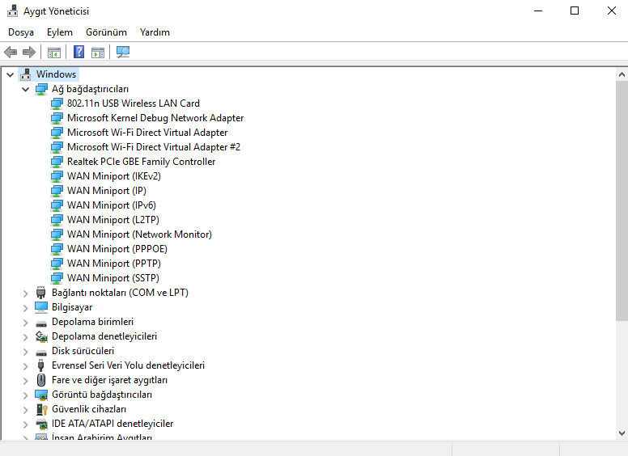The width and height of the screenshot is (628, 456).
Task: Click the show/hide action pane toolbar icon
Action: [x=98, y=52]
